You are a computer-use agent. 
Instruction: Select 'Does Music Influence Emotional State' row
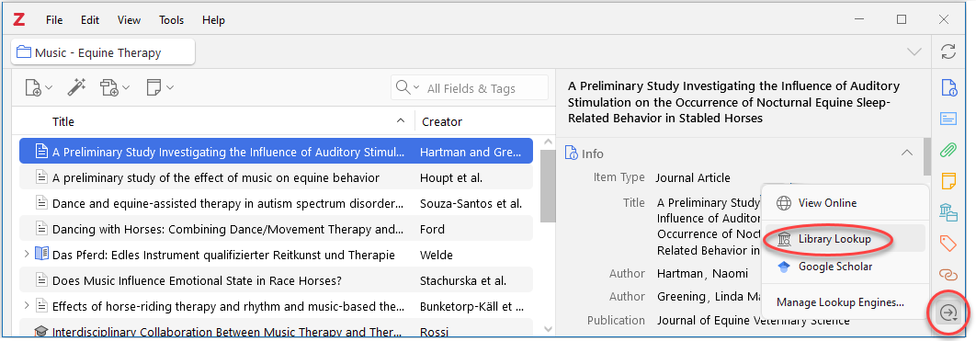coord(276,280)
